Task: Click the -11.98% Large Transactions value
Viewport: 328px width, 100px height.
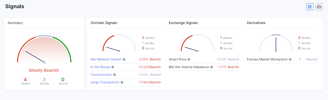Action: pyautogui.click(x=144, y=82)
